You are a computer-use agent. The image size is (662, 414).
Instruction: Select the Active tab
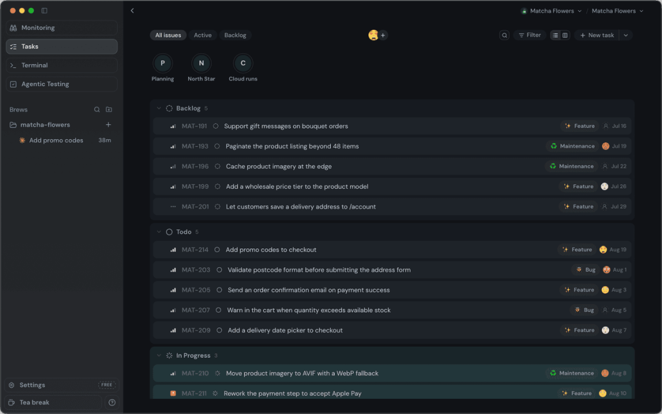pyautogui.click(x=202, y=35)
